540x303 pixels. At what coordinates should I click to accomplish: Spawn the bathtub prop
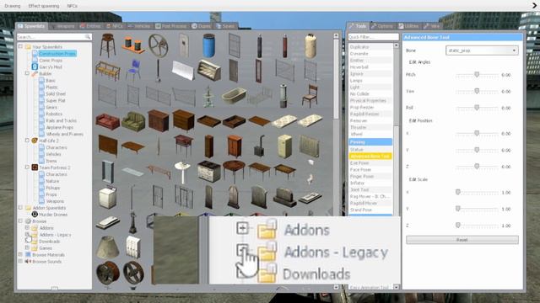(235, 95)
